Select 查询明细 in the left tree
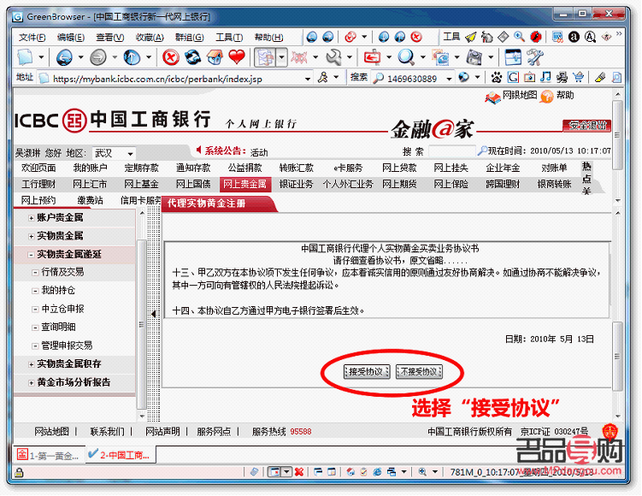 (58, 327)
